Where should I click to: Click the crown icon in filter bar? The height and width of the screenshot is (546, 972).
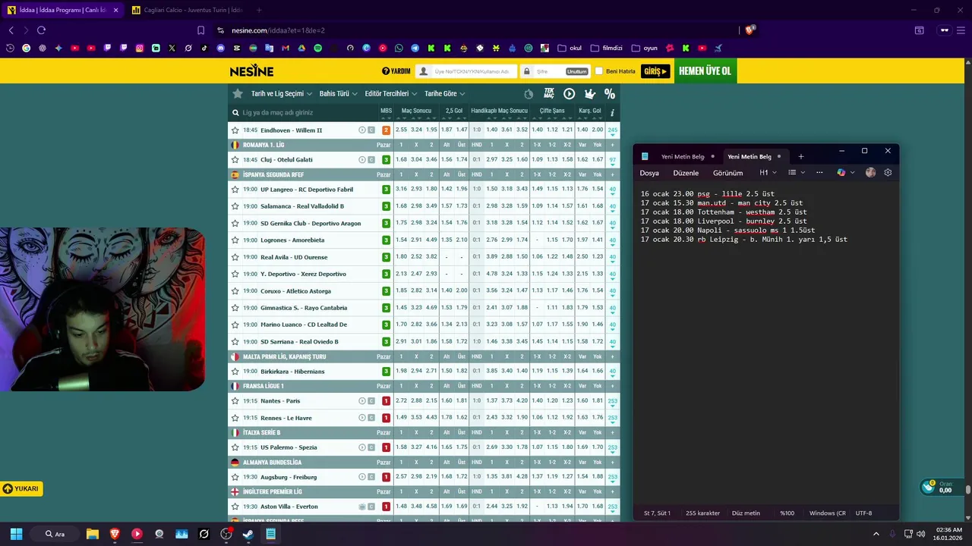pyautogui.click(x=589, y=94)
